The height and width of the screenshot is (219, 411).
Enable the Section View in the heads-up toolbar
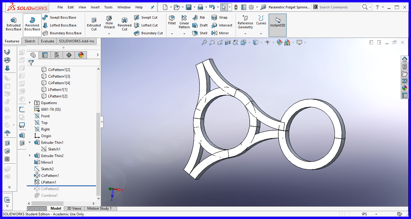tap(228, 42)
